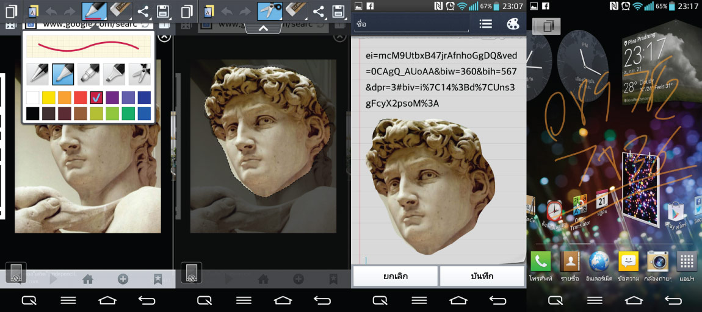This screenshot has height=312, width=702.
Task: Tap multi-window button at home screen top
Action: (546, 26)
